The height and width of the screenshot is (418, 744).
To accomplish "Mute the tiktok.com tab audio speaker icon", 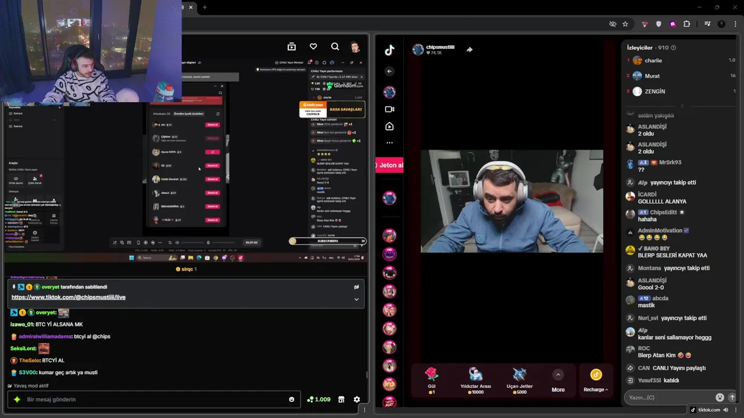I will click(x=725, y=410).
